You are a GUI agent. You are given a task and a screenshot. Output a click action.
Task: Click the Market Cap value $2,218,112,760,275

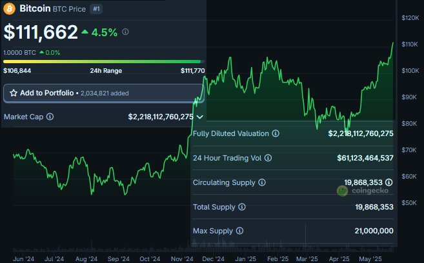[x=161, y=117]
